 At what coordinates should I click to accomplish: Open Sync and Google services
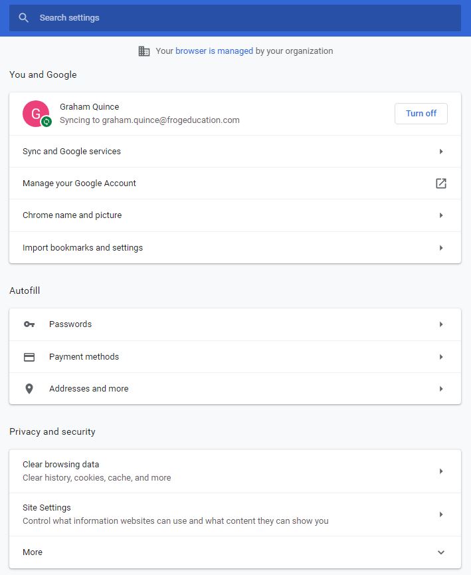click(x=235, y=152)
